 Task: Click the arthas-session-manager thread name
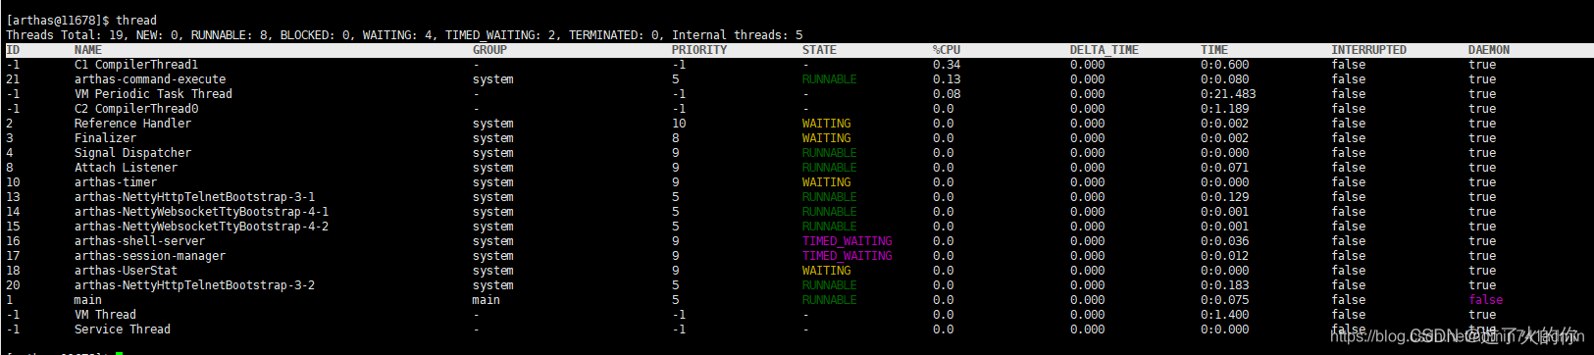click(150, 256)
